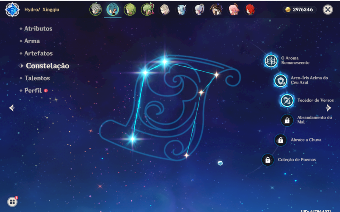The height and width of the screenshot is (212, 340).
Task: Open Tecedor de Versos constellation icon
Action: (287, 100)
